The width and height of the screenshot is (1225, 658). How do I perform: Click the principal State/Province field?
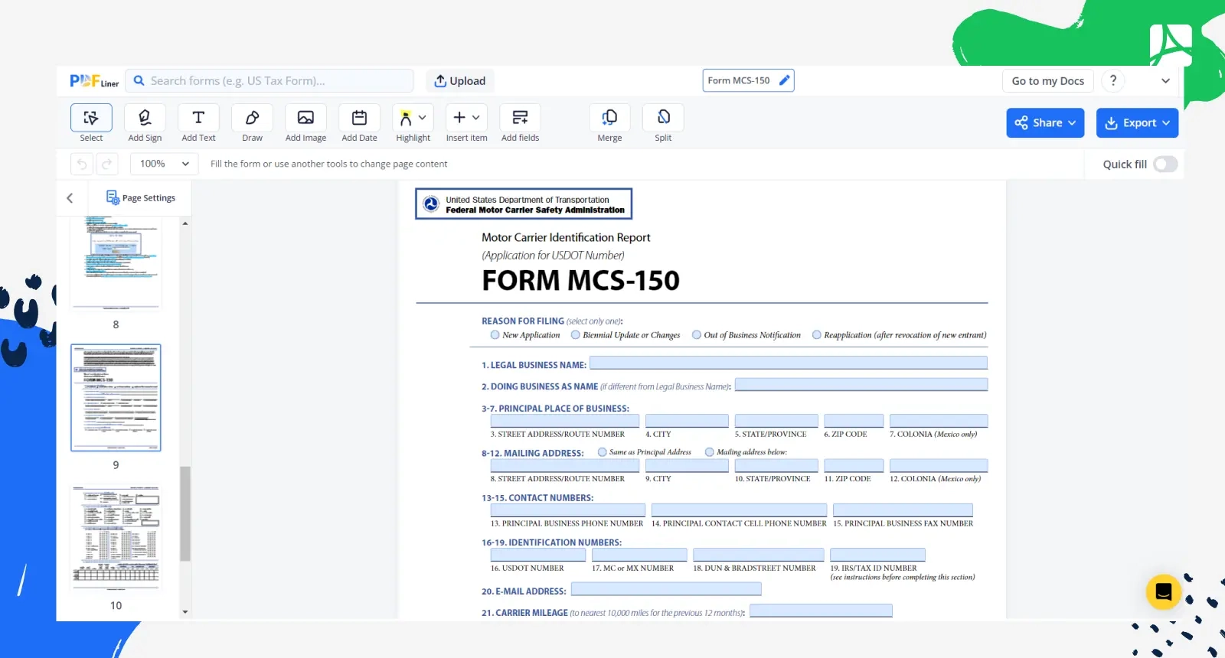[776, 421]
